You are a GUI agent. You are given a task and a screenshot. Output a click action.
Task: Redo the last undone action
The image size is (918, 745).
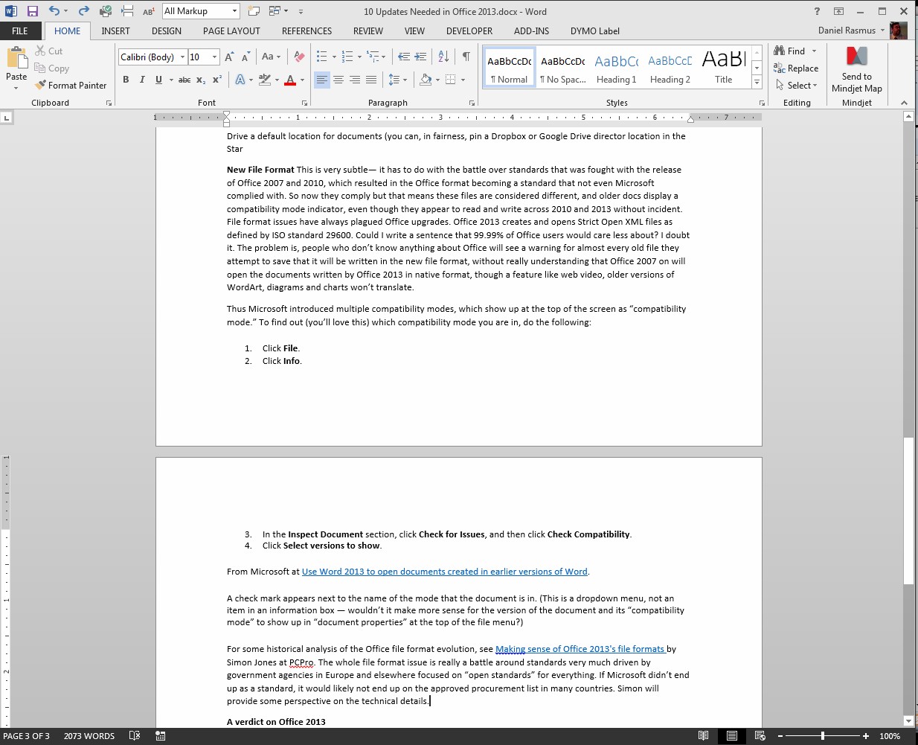83,11
